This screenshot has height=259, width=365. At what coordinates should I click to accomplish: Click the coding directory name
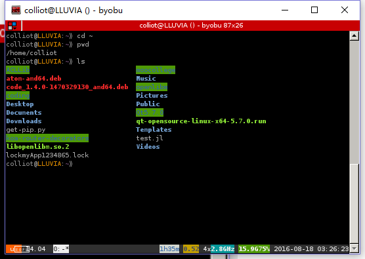pyautogui.click(x=18, y=95)
